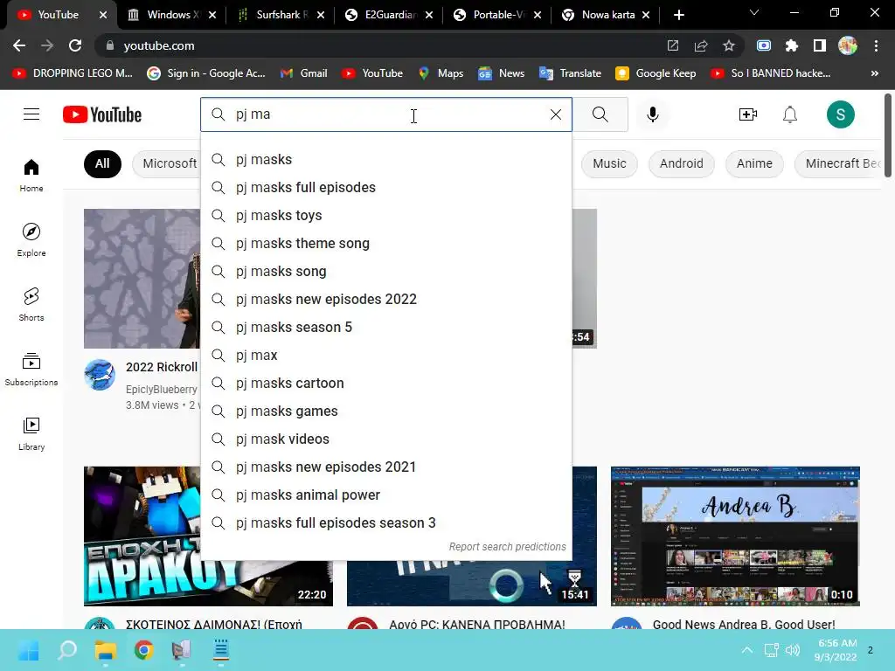Screen dimensions: 895x671
Task: Open the News bookmark
Action: point(501,73)
